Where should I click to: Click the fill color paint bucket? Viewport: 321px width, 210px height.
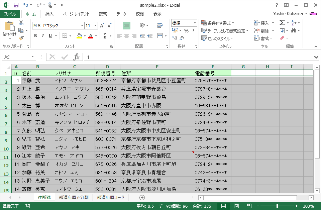[79, 36]
